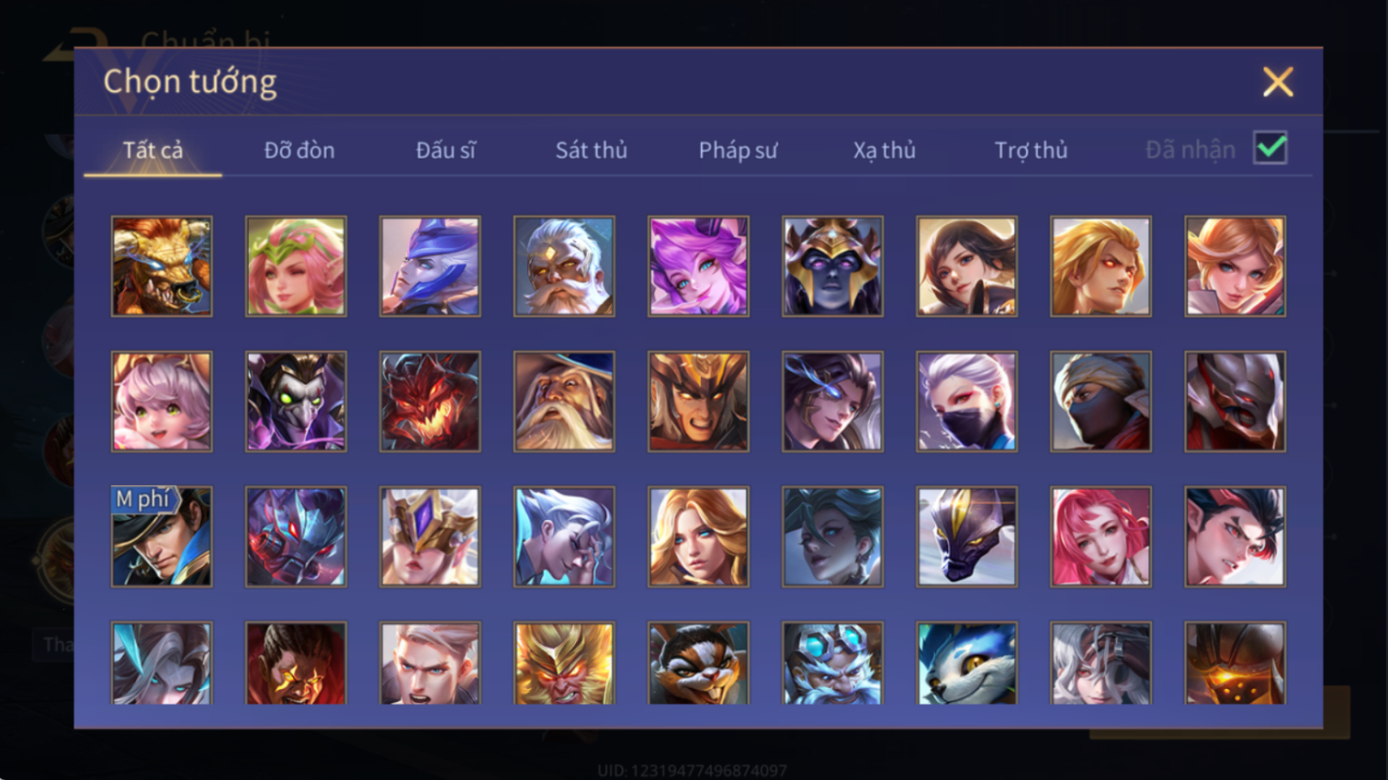Toggle the 'Đã nhận' owned checkbox
This screenshot has height=780, width=1388.
[x=1270, y=148]
